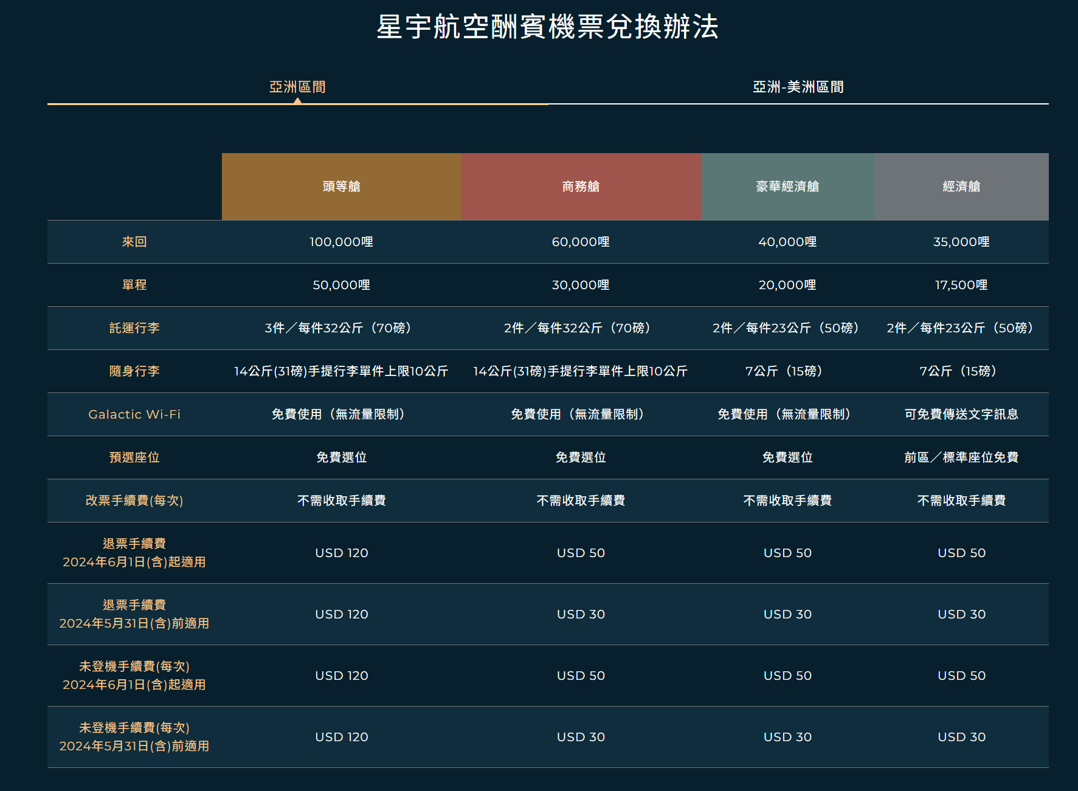Click 經濟艙 baggage cell 2件／每件23公斤
Viewport: 1078px width, 791px height.
point(962,328)
